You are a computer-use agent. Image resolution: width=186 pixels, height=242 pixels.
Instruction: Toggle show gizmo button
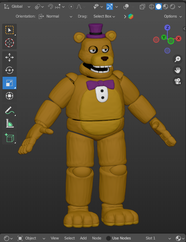point(110,7)
